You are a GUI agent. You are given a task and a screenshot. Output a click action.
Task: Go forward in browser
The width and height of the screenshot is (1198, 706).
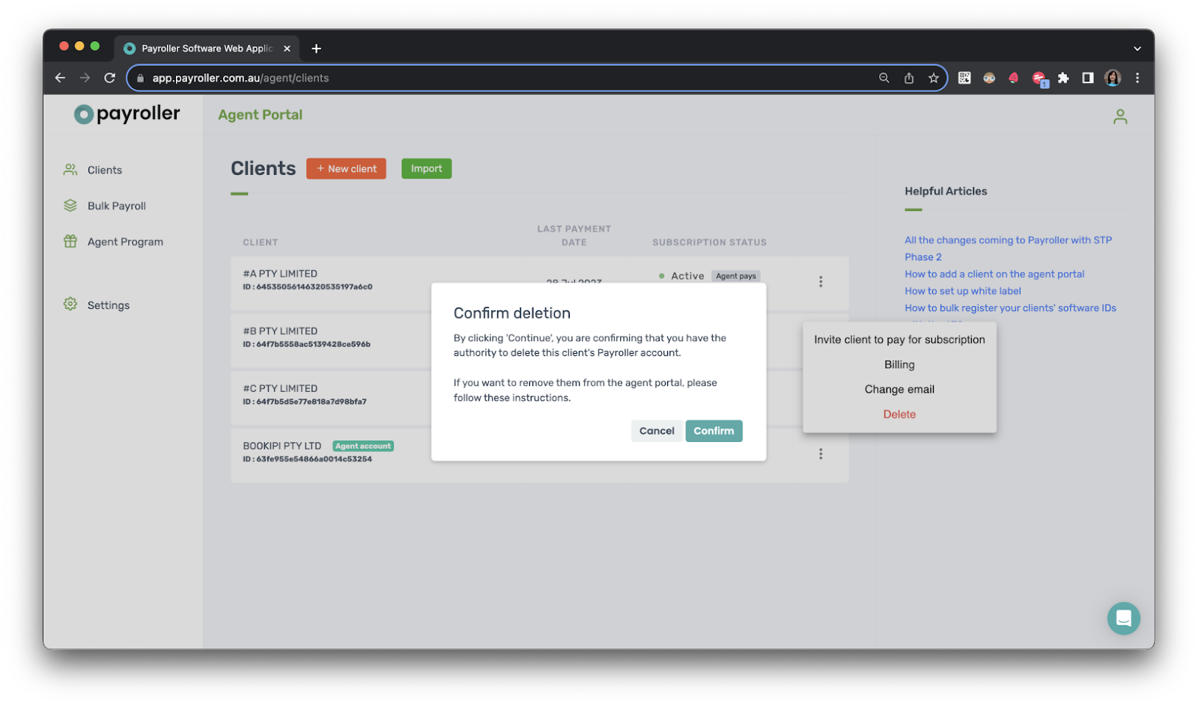[85, 78]
